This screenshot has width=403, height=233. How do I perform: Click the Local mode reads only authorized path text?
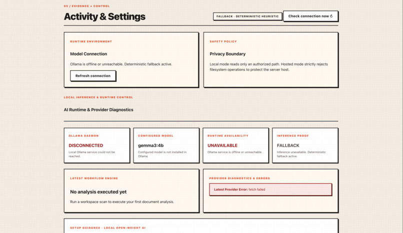(268, 67)
